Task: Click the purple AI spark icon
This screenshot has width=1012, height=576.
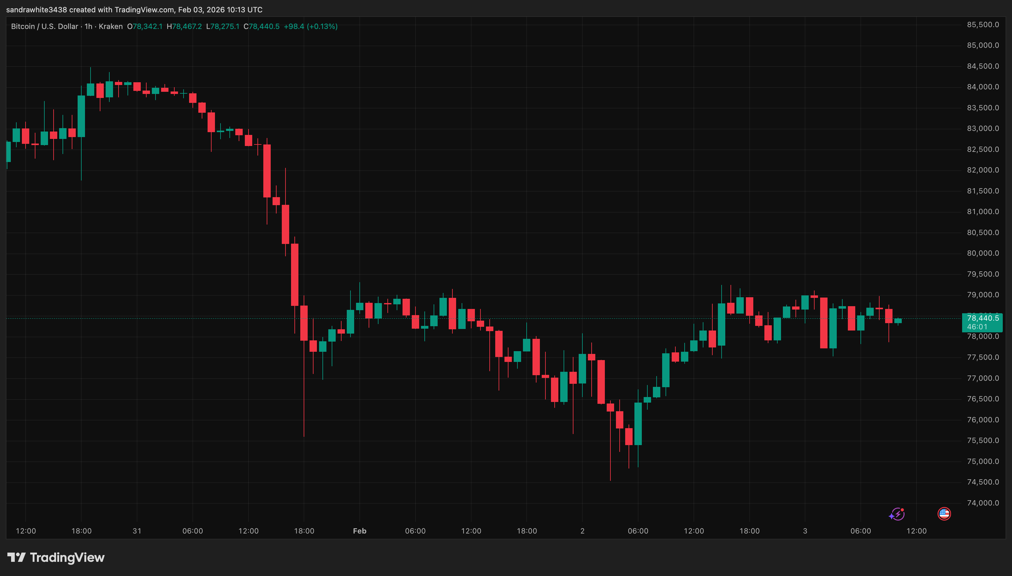Action: (898, 514)
